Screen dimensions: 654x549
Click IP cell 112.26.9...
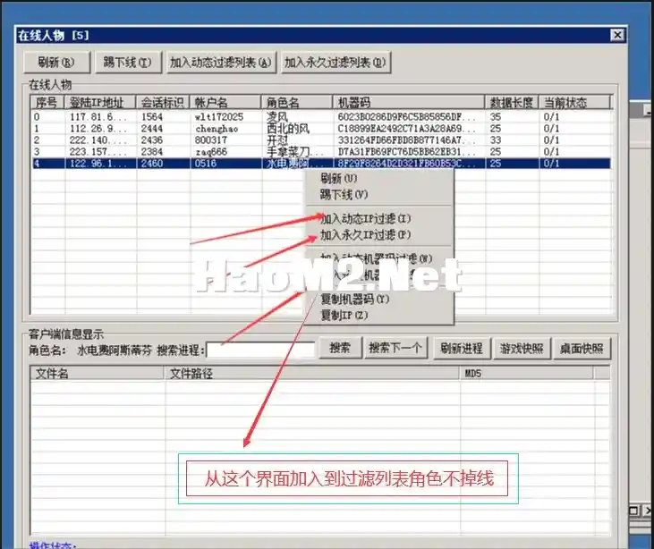point(98,129)
